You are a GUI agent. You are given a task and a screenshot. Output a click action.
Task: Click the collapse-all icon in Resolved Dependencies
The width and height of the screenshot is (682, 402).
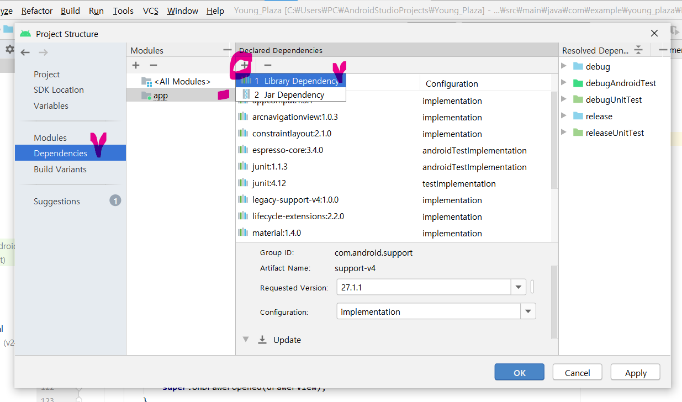coord(638,50)
